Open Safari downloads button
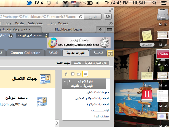Viewport: 169px width, 127px height. [x=108, y=17]
